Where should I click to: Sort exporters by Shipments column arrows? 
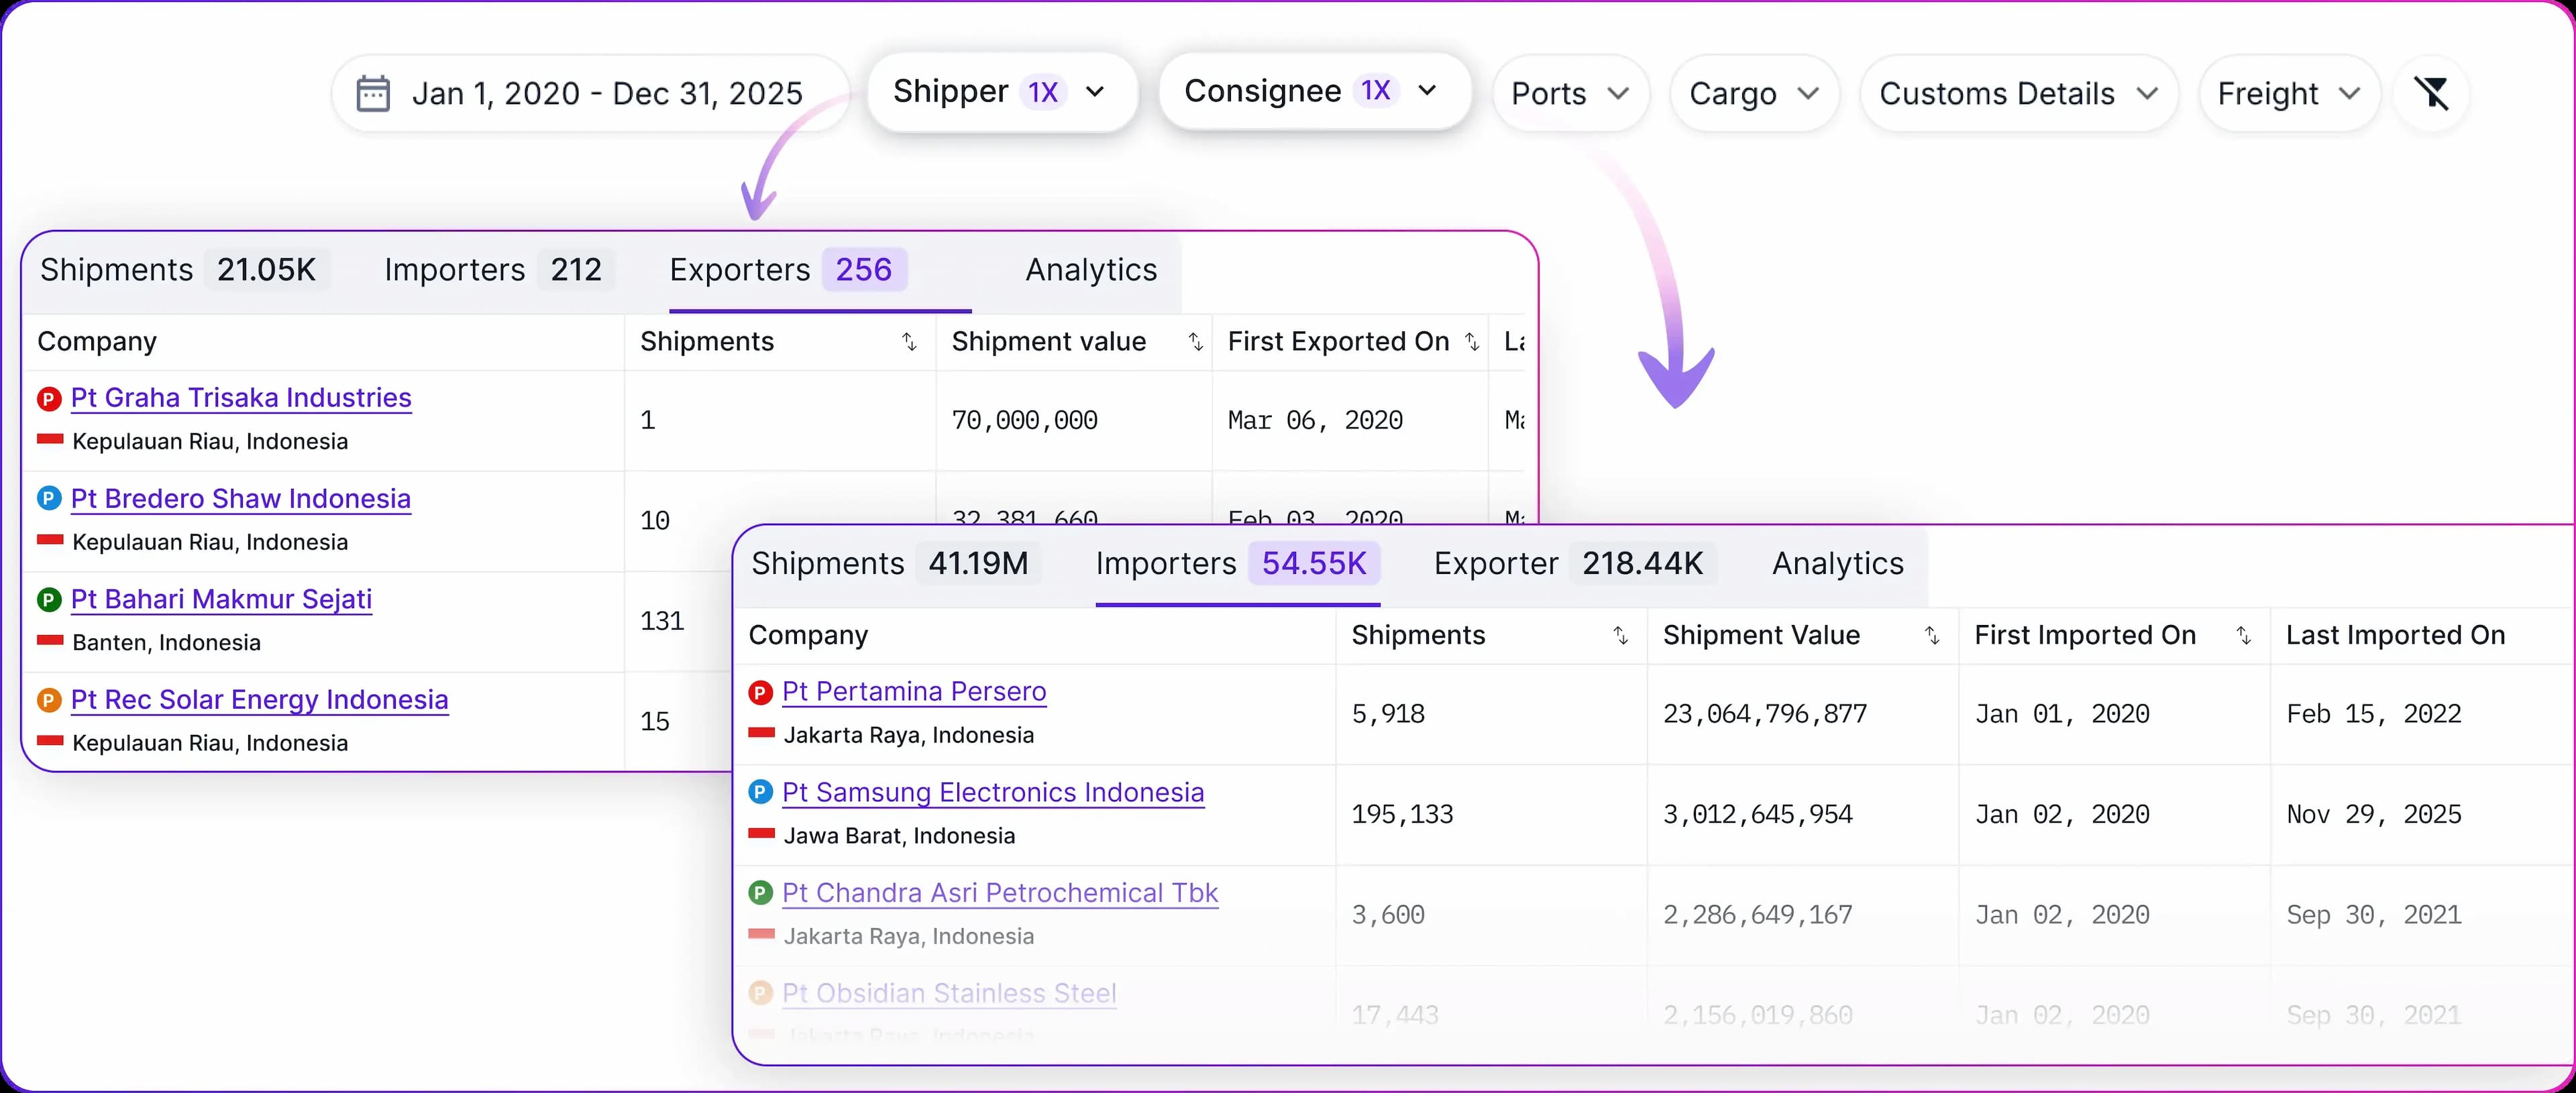[909, 342]
